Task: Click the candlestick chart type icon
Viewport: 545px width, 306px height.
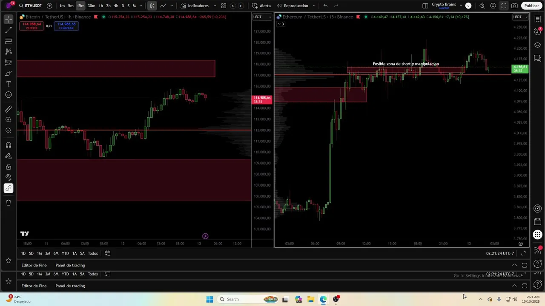Action: click(x=152, y=6)
